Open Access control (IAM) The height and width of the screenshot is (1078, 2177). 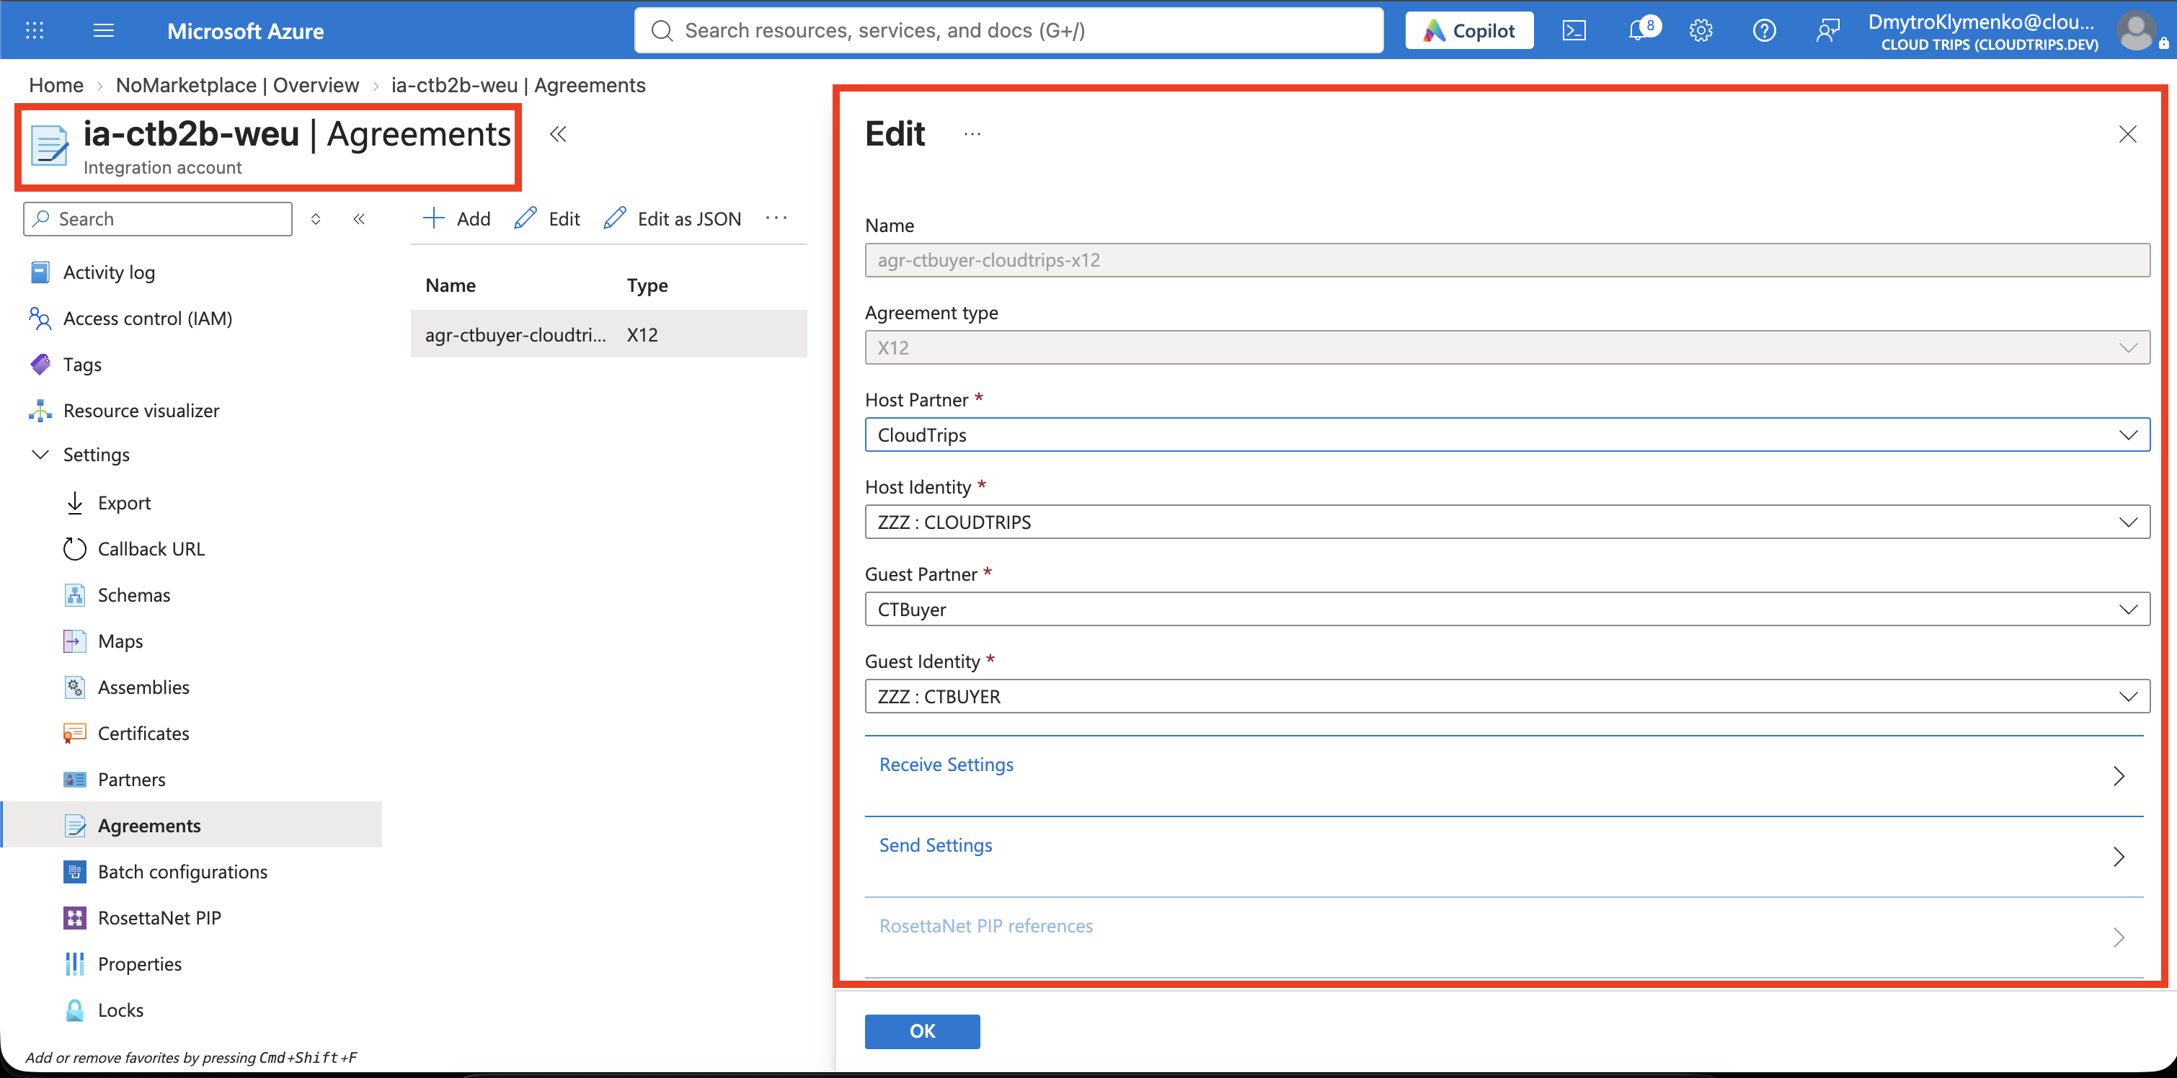pos(148,318)
